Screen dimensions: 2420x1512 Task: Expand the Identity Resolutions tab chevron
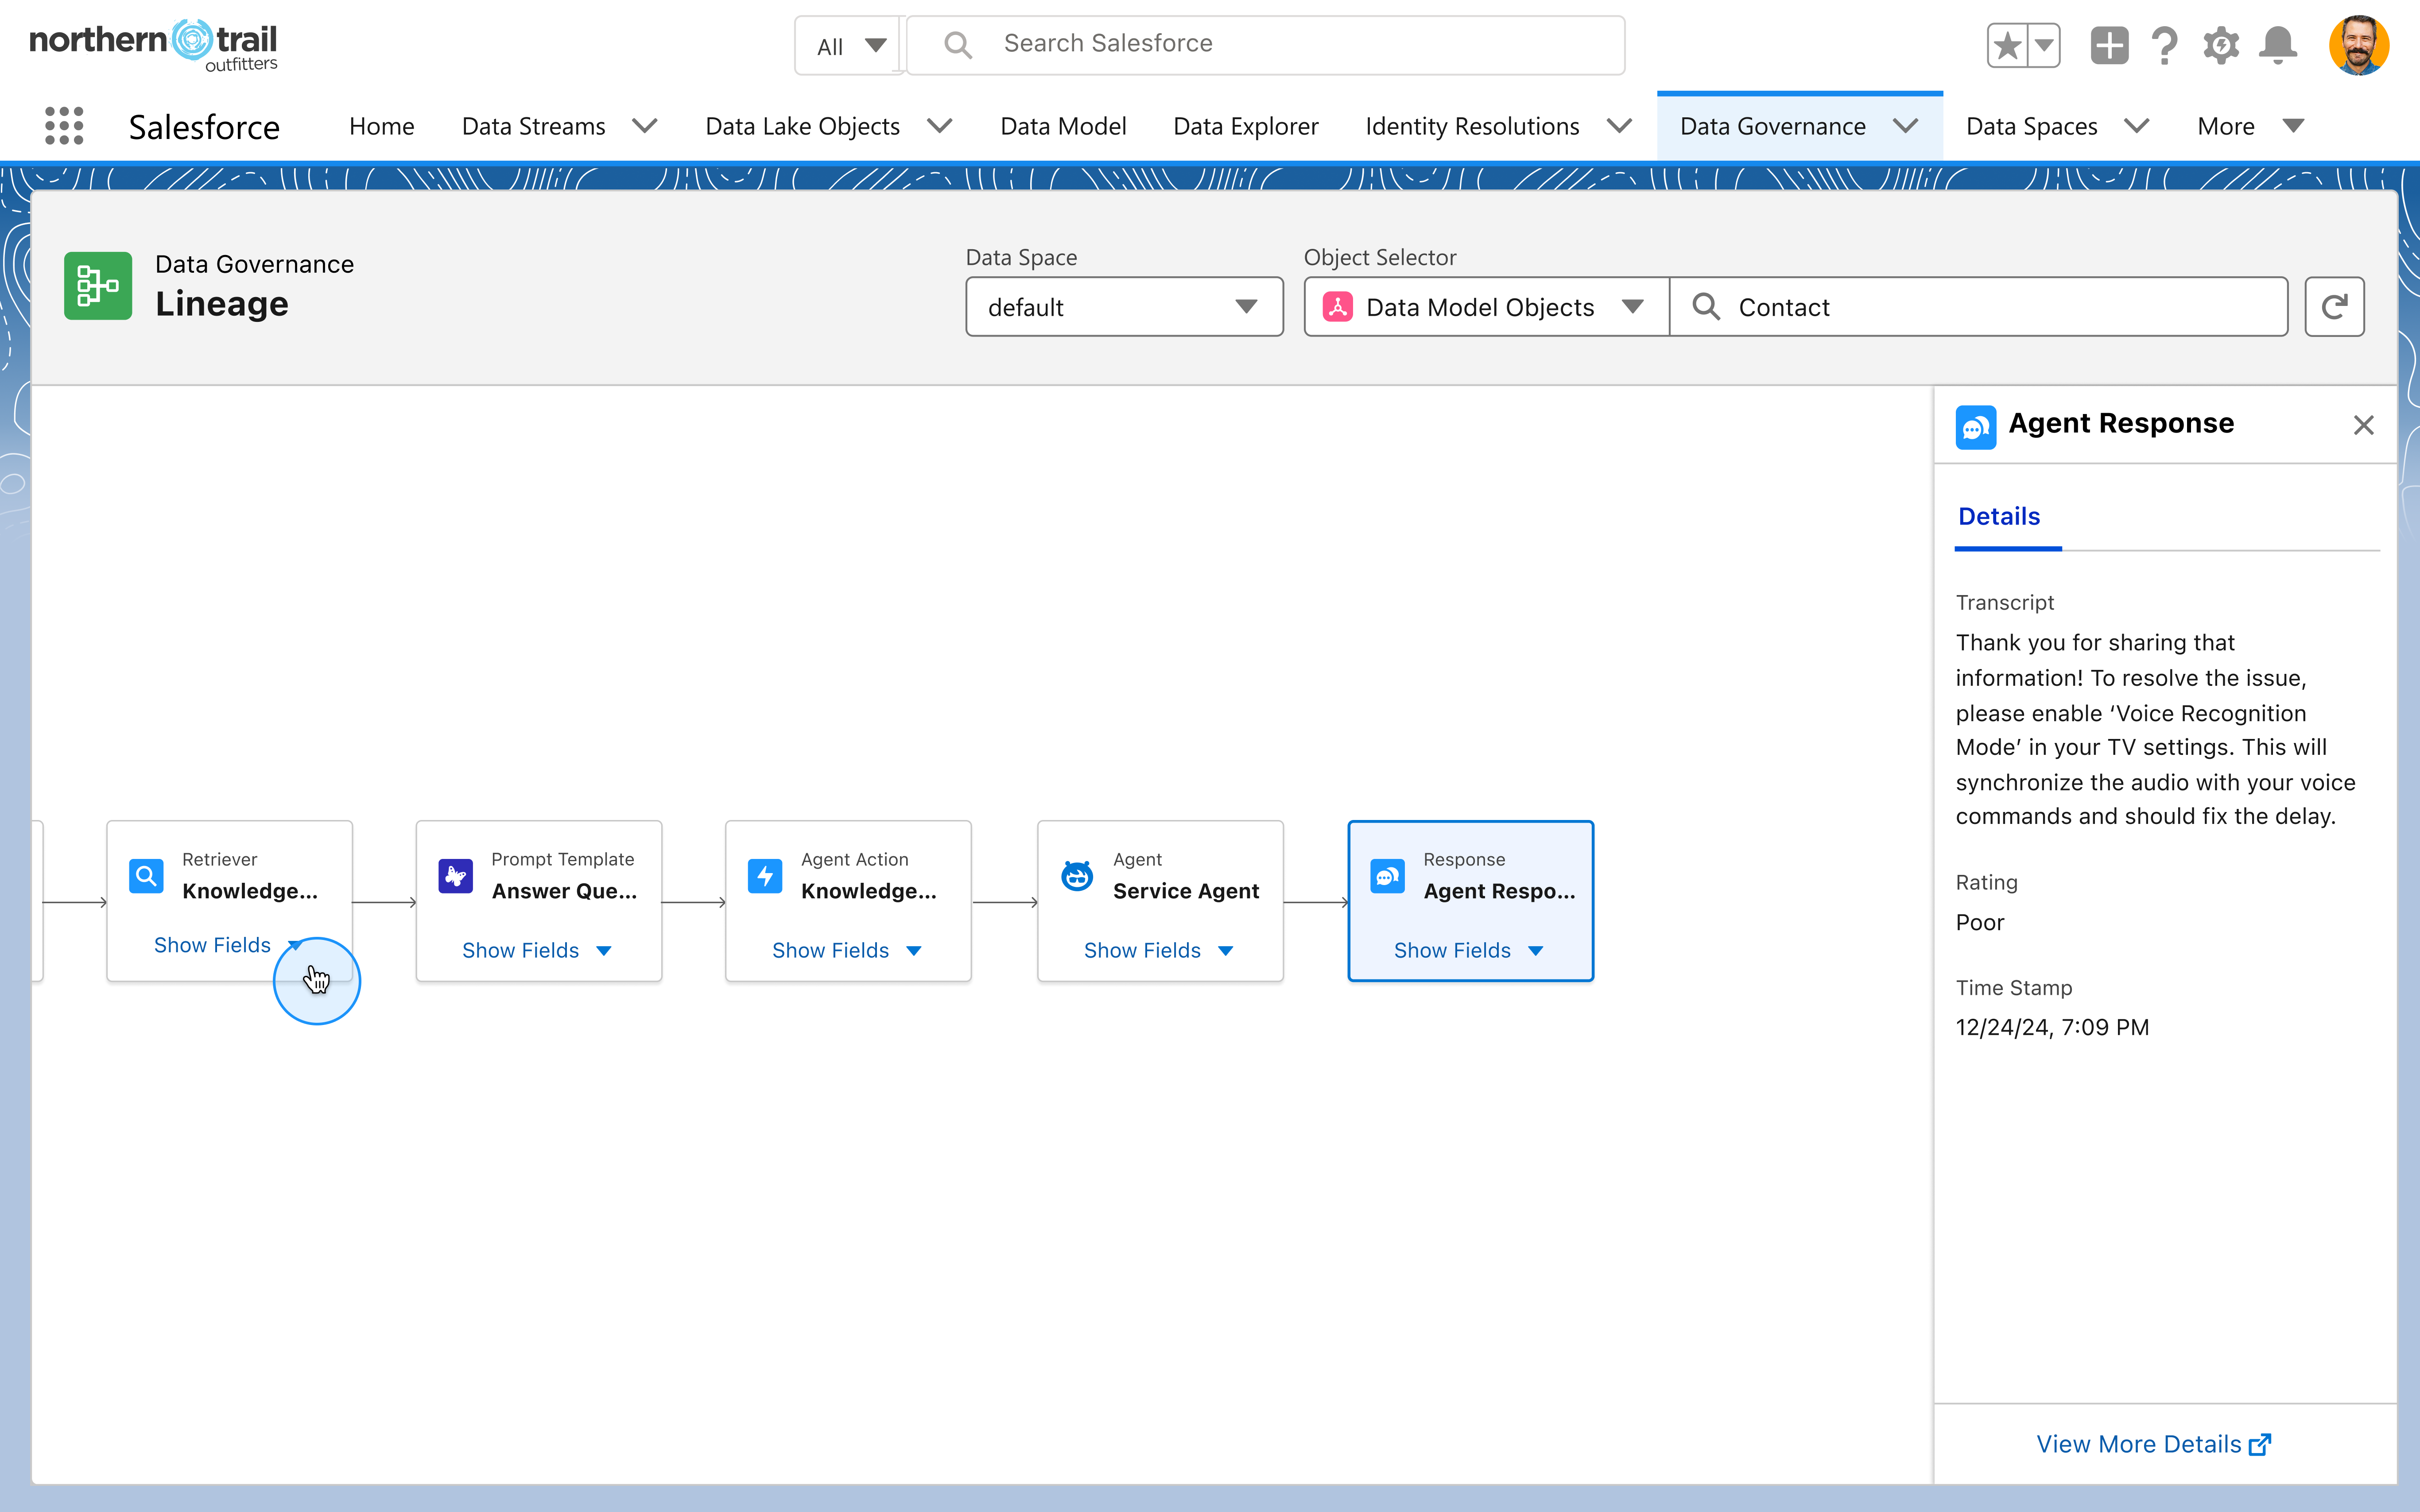(x=1619, y=126)
